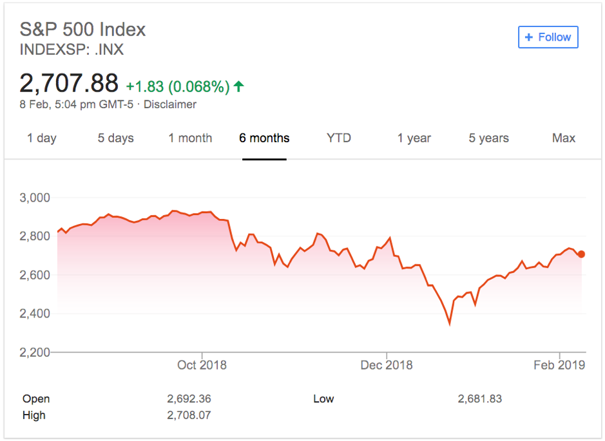Click the plus icon in Follow
The image size is (605, 441).
click(x=529, y=37)
